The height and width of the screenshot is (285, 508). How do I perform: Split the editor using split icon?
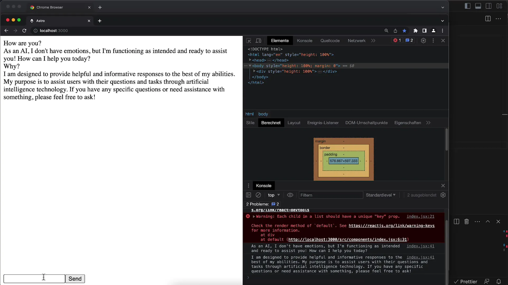pos(488,19)
